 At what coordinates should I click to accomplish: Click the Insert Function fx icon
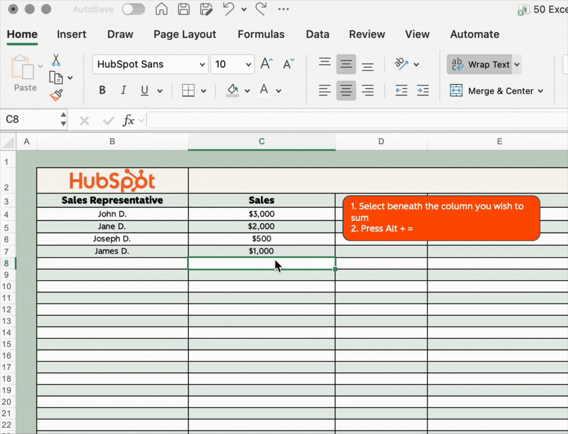click(x=128, y=120)
